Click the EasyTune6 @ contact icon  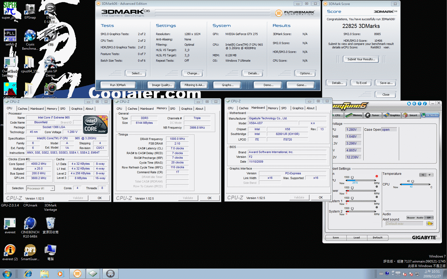pyautogui.click(x=414, y=104)
